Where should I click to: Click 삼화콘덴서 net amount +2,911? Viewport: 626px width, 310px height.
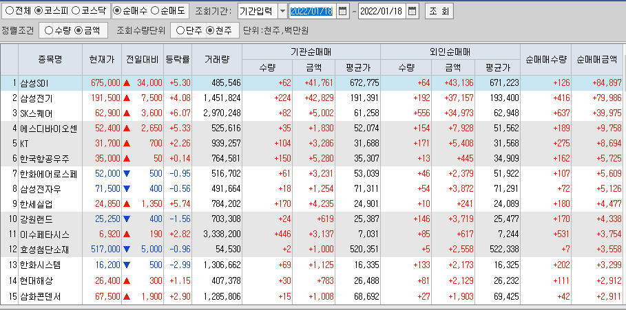[609, 297]
